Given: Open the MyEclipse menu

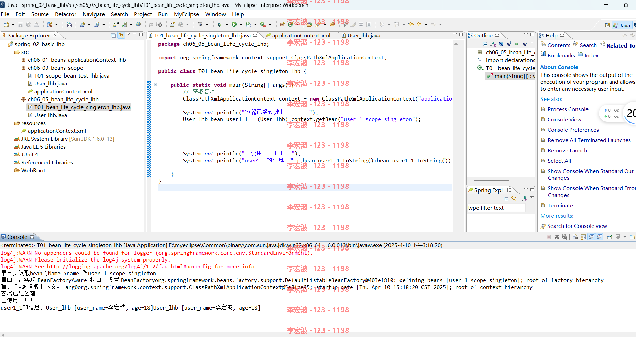Looking at the screenshot, I should point(186,14).
